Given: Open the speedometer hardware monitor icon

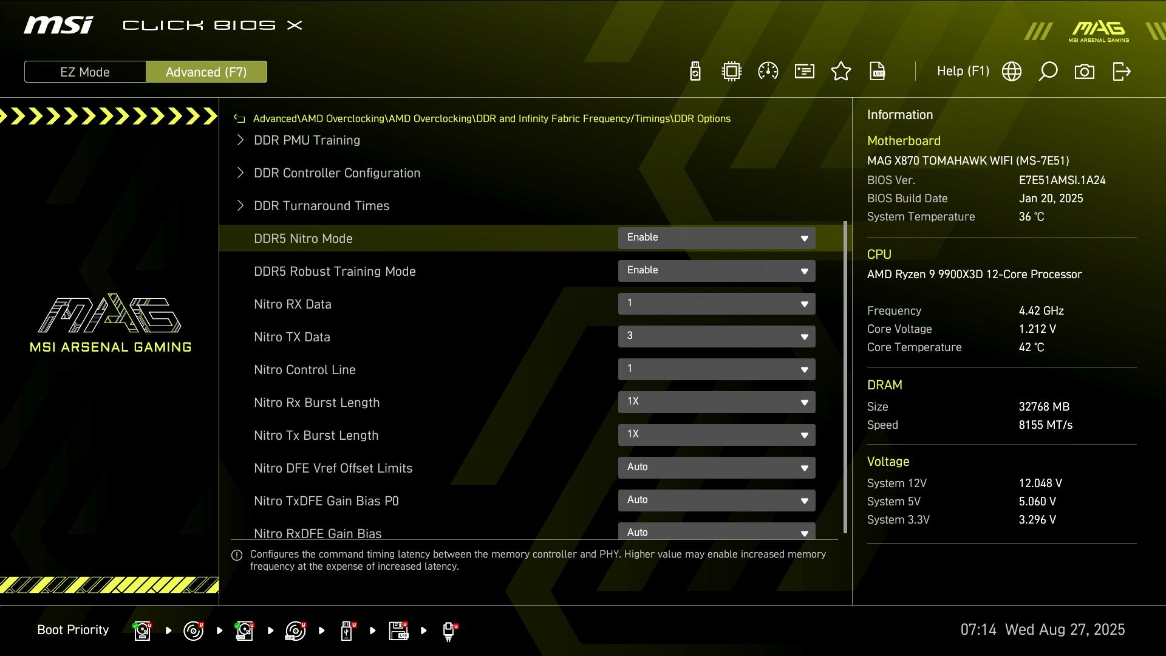Looking at the screenshot, I should coord(768,72).
